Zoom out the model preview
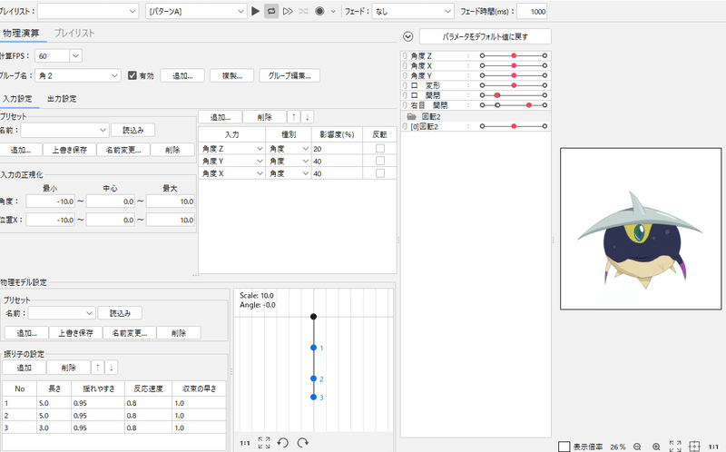This screenshot has height=452, width=726. 638,447
